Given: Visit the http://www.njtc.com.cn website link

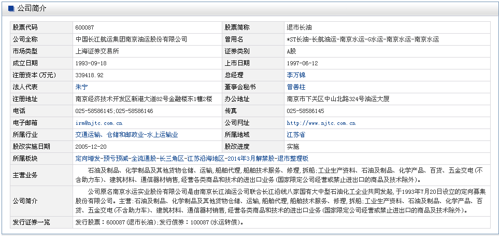Looking at the screenshot, I should (x=321, y=123).
